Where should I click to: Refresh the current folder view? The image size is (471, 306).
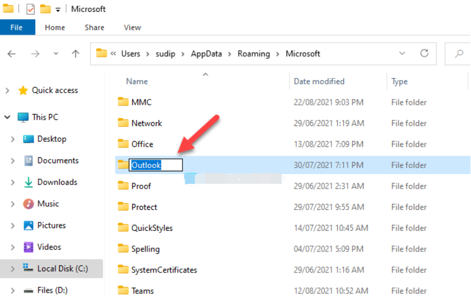tap(424, 54)
